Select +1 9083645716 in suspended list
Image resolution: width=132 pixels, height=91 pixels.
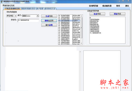pos(95,33)
